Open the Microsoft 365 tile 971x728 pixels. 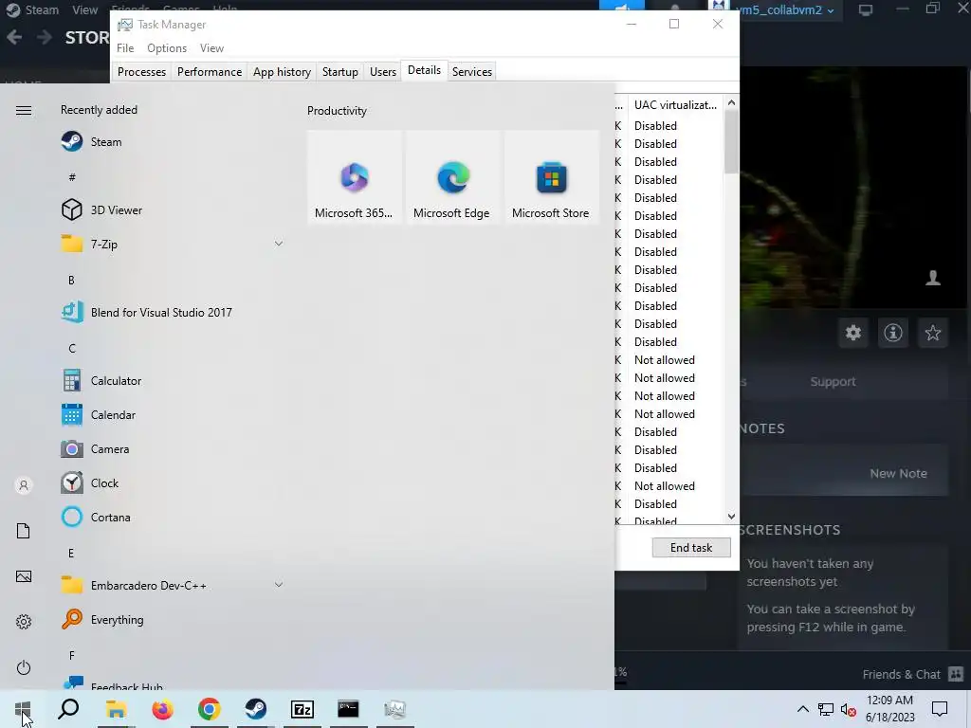[x=354, y=177]
